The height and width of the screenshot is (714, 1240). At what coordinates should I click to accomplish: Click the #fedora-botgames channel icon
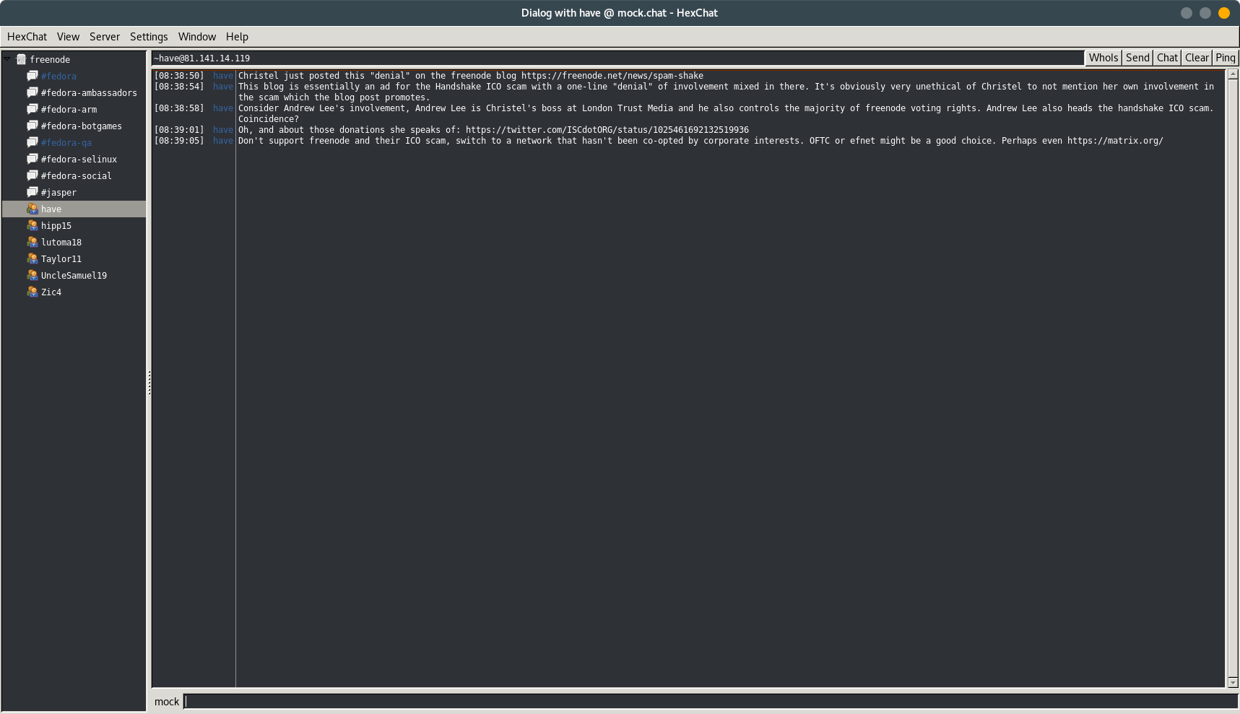point(32,126)
